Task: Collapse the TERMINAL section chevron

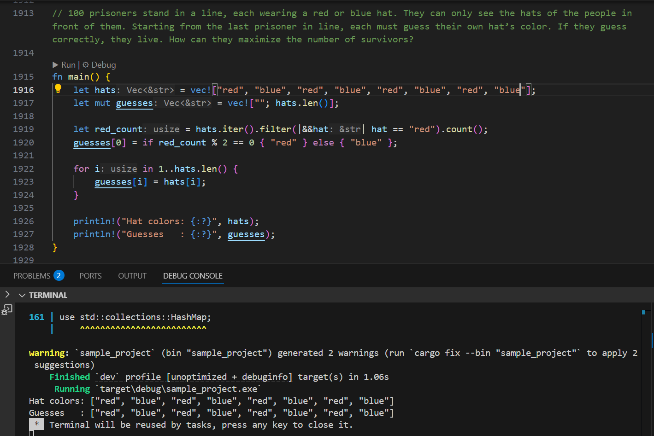Action: (x=22, y=295)
